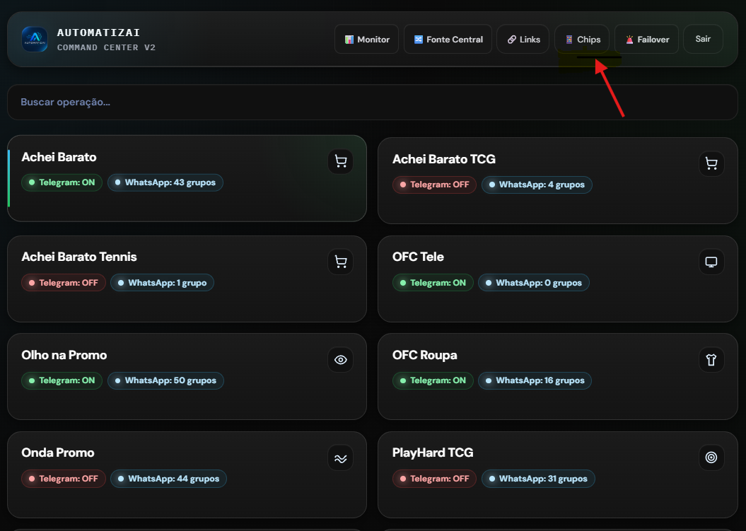Open the Monitor page

(367, 39)
